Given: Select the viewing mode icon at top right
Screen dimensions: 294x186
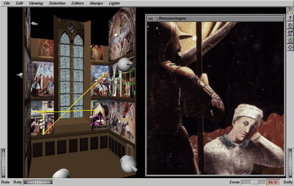Looking at the screenshot, I should [290, 11].
